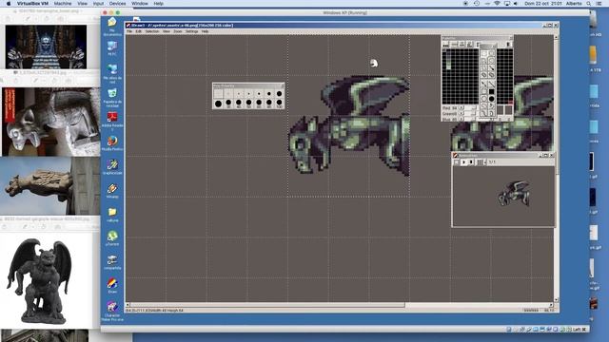609x342 pixels.
Task: Open the Edit menu in the paint program
Action: click(x=138, y=31)
